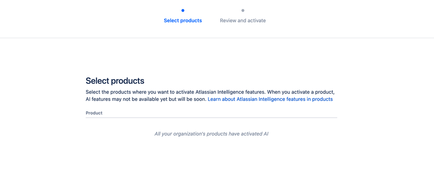Open Learn about Atlassian Intelligence features link
This screenshot has width=434, height=186.
pos(270,99)
